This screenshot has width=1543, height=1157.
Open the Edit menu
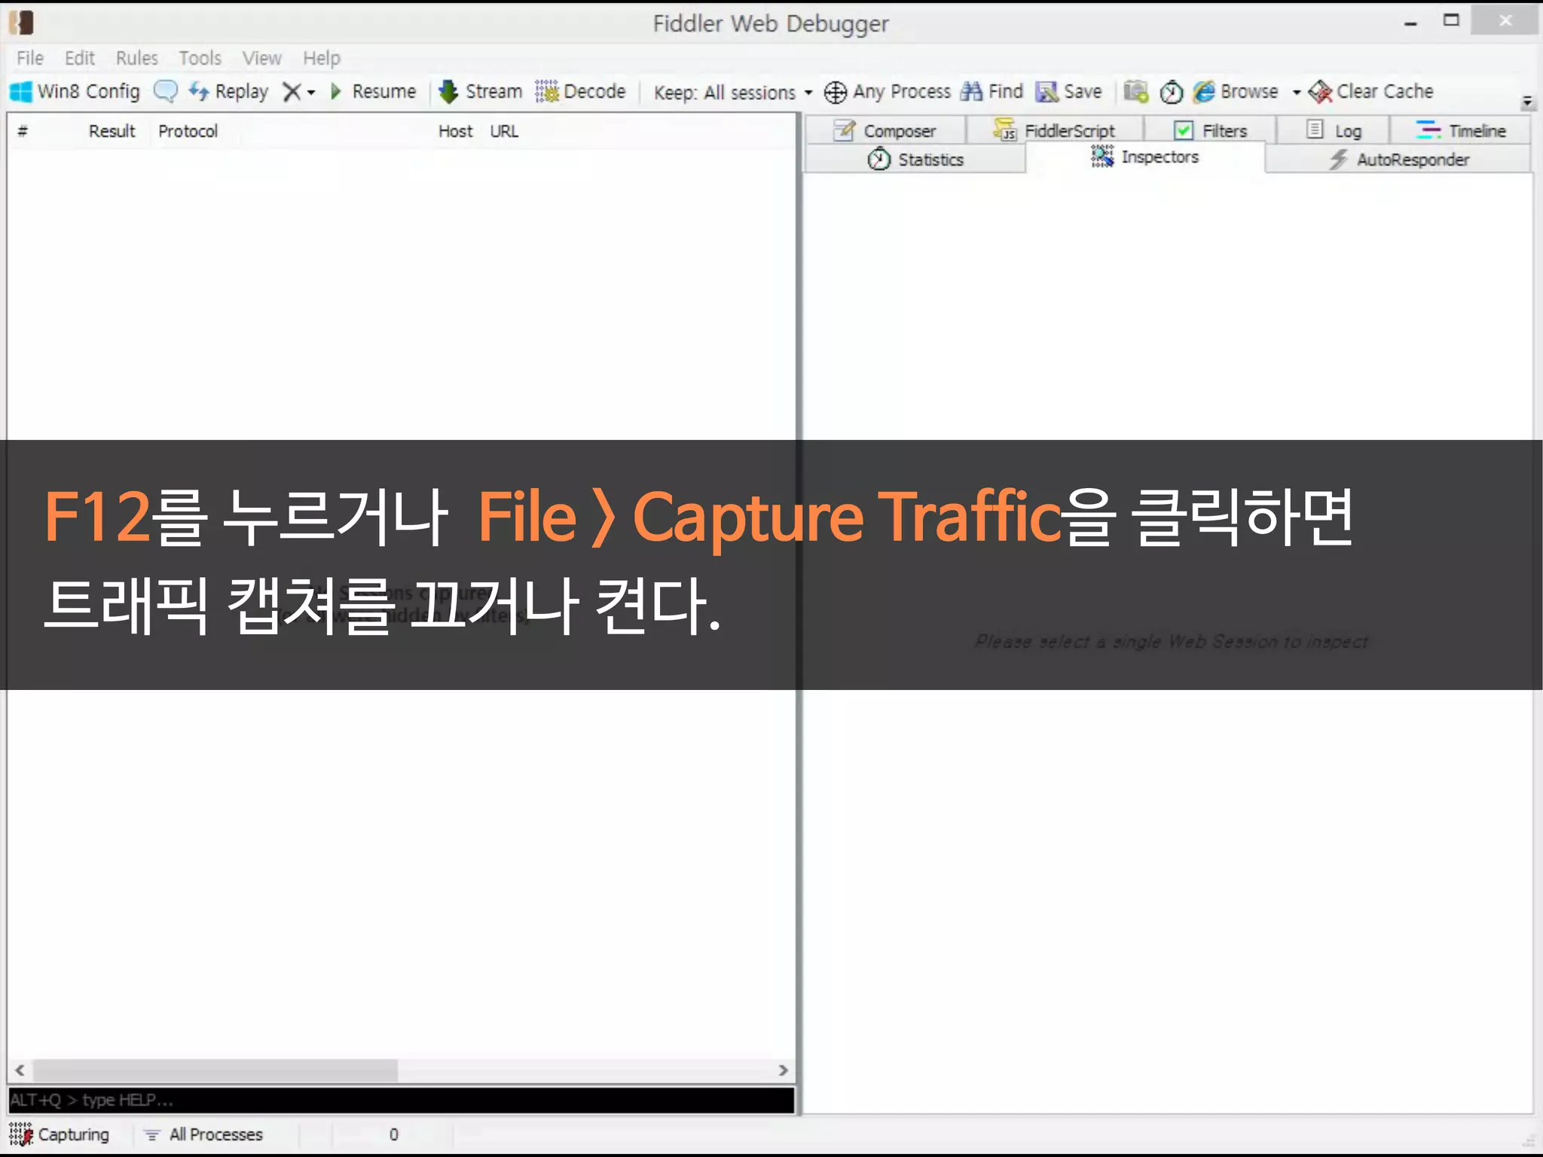(79, 58)
